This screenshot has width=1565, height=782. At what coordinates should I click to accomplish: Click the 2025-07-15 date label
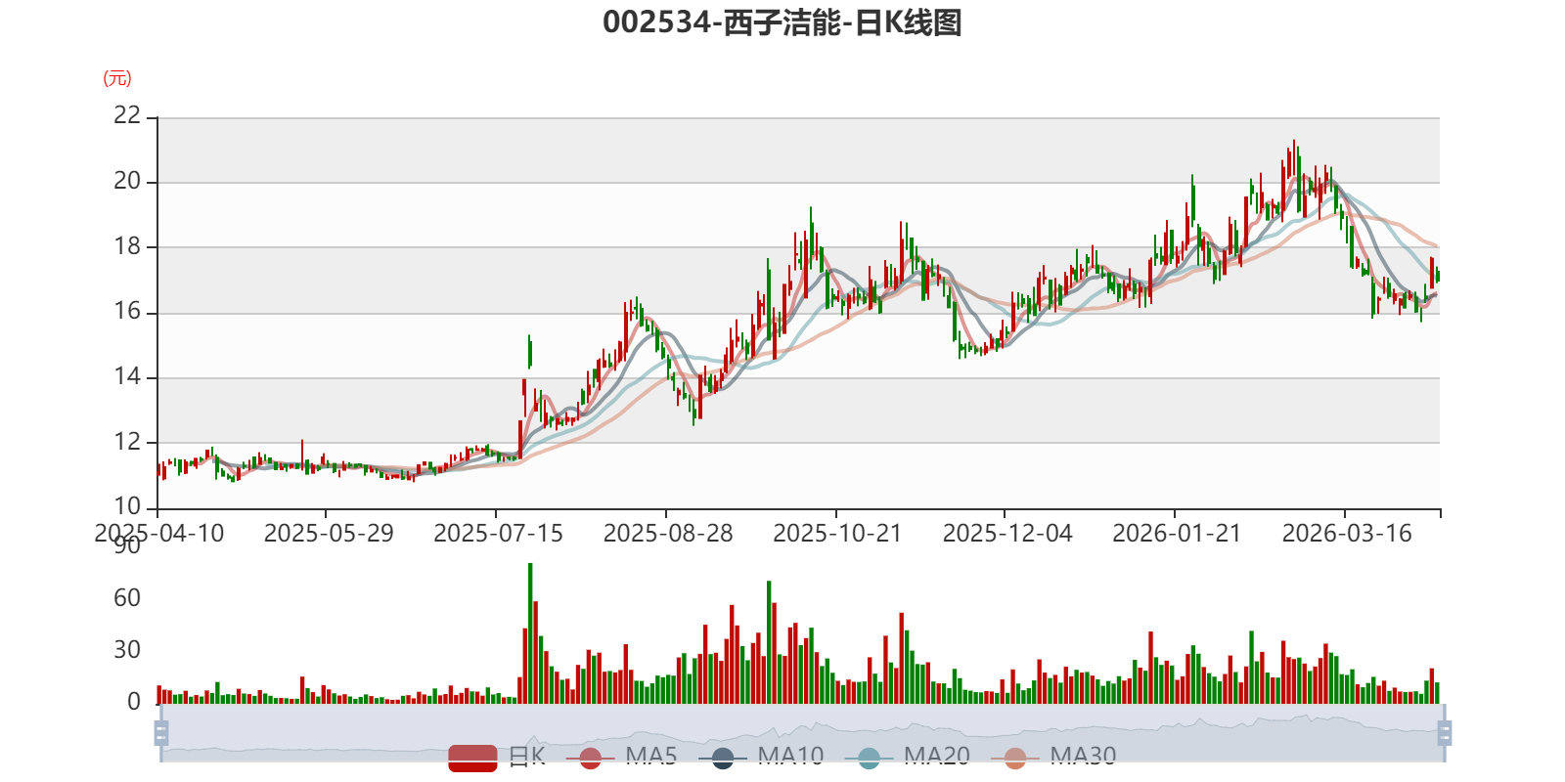tap(498, 534)
